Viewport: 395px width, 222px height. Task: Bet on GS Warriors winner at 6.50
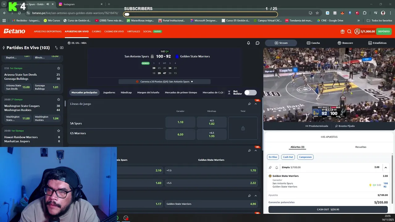point(181,134)
